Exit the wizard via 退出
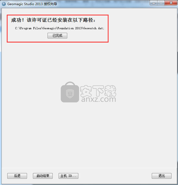This screenshot has width=178, height=185. 162,176
